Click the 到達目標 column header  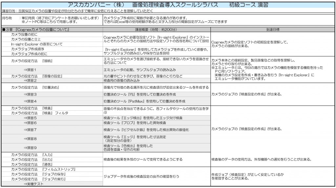(x=273, y=30)
